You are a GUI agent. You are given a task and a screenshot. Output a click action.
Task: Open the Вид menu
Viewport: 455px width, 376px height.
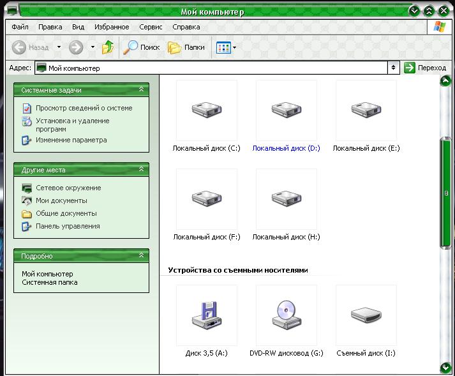[78, 27]
